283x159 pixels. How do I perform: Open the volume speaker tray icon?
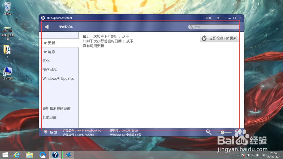click(x=258, y=155)
